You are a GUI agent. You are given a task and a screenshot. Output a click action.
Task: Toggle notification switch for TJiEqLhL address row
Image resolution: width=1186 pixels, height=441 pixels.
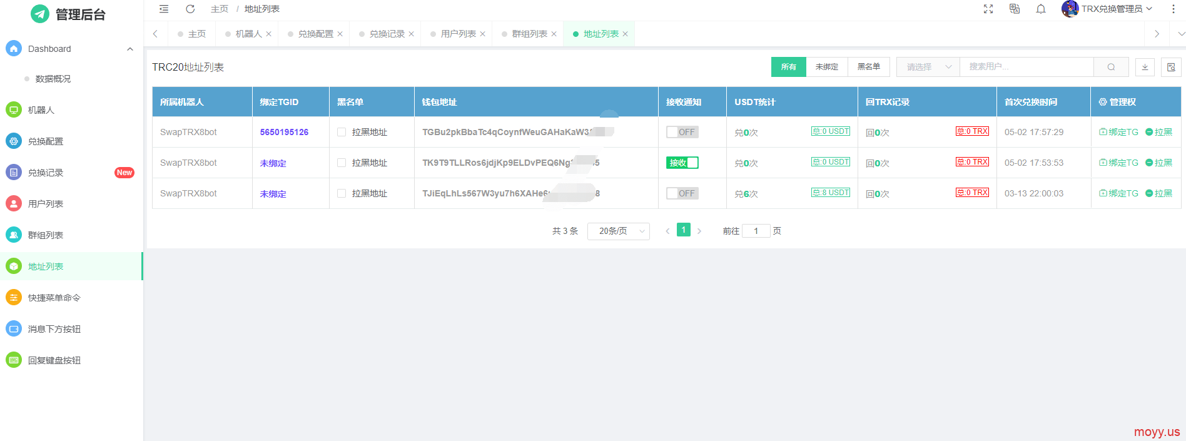pyautogui.click(x=682, y=193)
